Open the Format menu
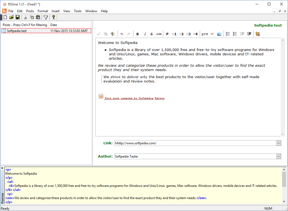Image resolution: width=288 pixels, height=211 pixels. tap(43, 11)
